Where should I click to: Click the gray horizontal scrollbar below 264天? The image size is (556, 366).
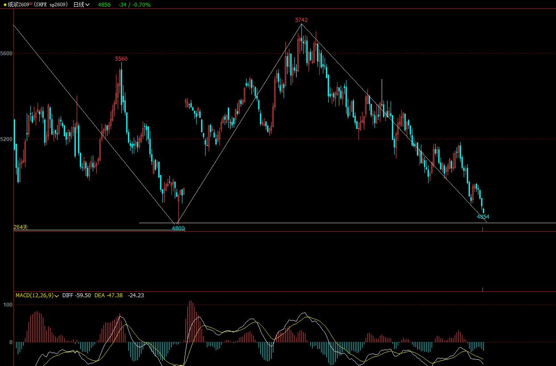tap(99, 230)
